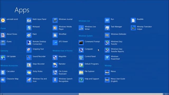The width and height of the screenshot is (169, 95).
Task: Start Windows Speech Recognition icon
Action: 55,80
